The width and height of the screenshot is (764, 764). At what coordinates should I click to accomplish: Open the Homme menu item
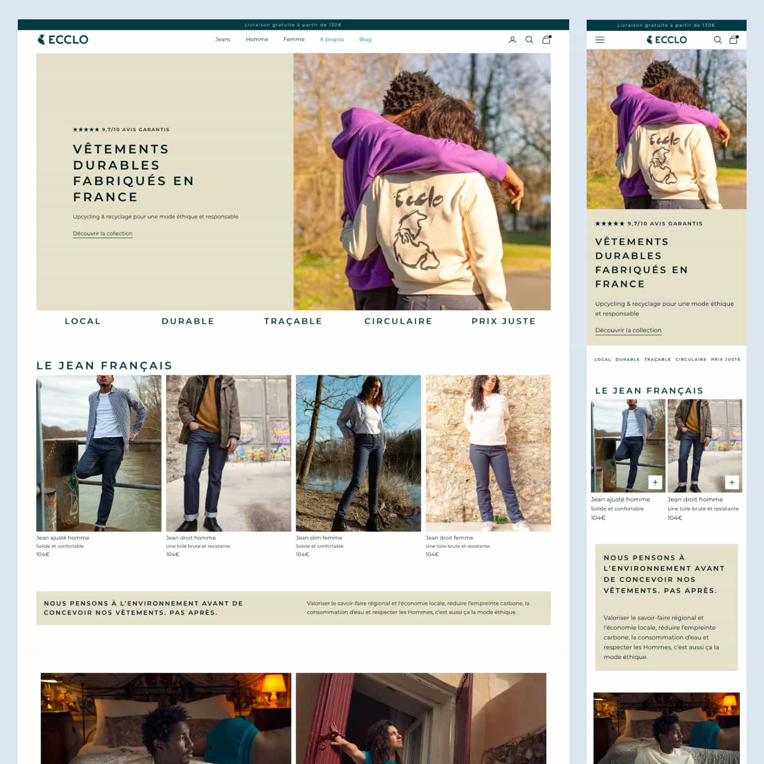click(x=257, y=39)
